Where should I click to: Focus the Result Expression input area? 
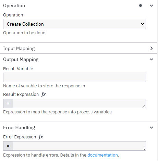pyautogui.click(x=79, y=103)
